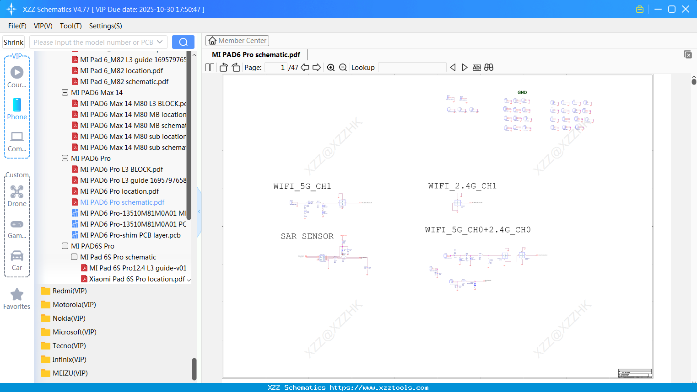Select the MI PAD6 Pro schematic.pdf tab
Image resolution: width=697 pixels, height=392 pixels.
[256, 55]
